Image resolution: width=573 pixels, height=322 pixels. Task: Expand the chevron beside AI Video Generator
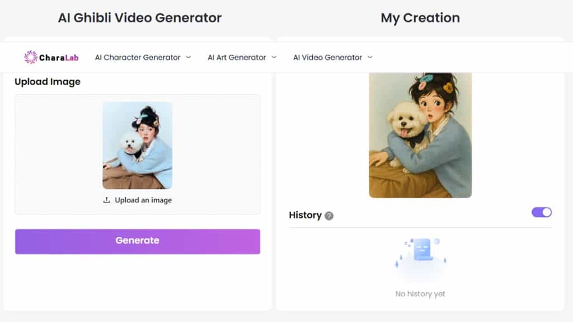coord(370,57)
